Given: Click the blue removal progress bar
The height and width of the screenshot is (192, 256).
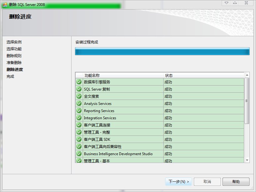Looking at the screenshot, I should point(162,51).
